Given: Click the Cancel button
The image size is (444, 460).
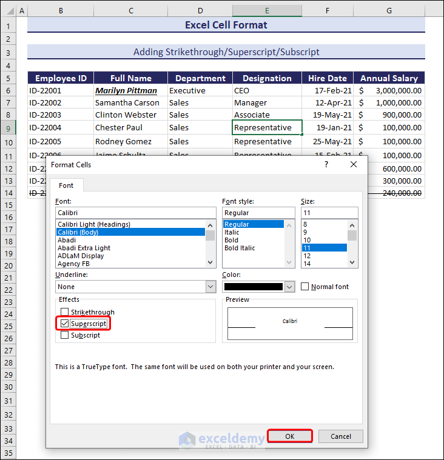Looking at the screenshot, I should pos(341,436).
